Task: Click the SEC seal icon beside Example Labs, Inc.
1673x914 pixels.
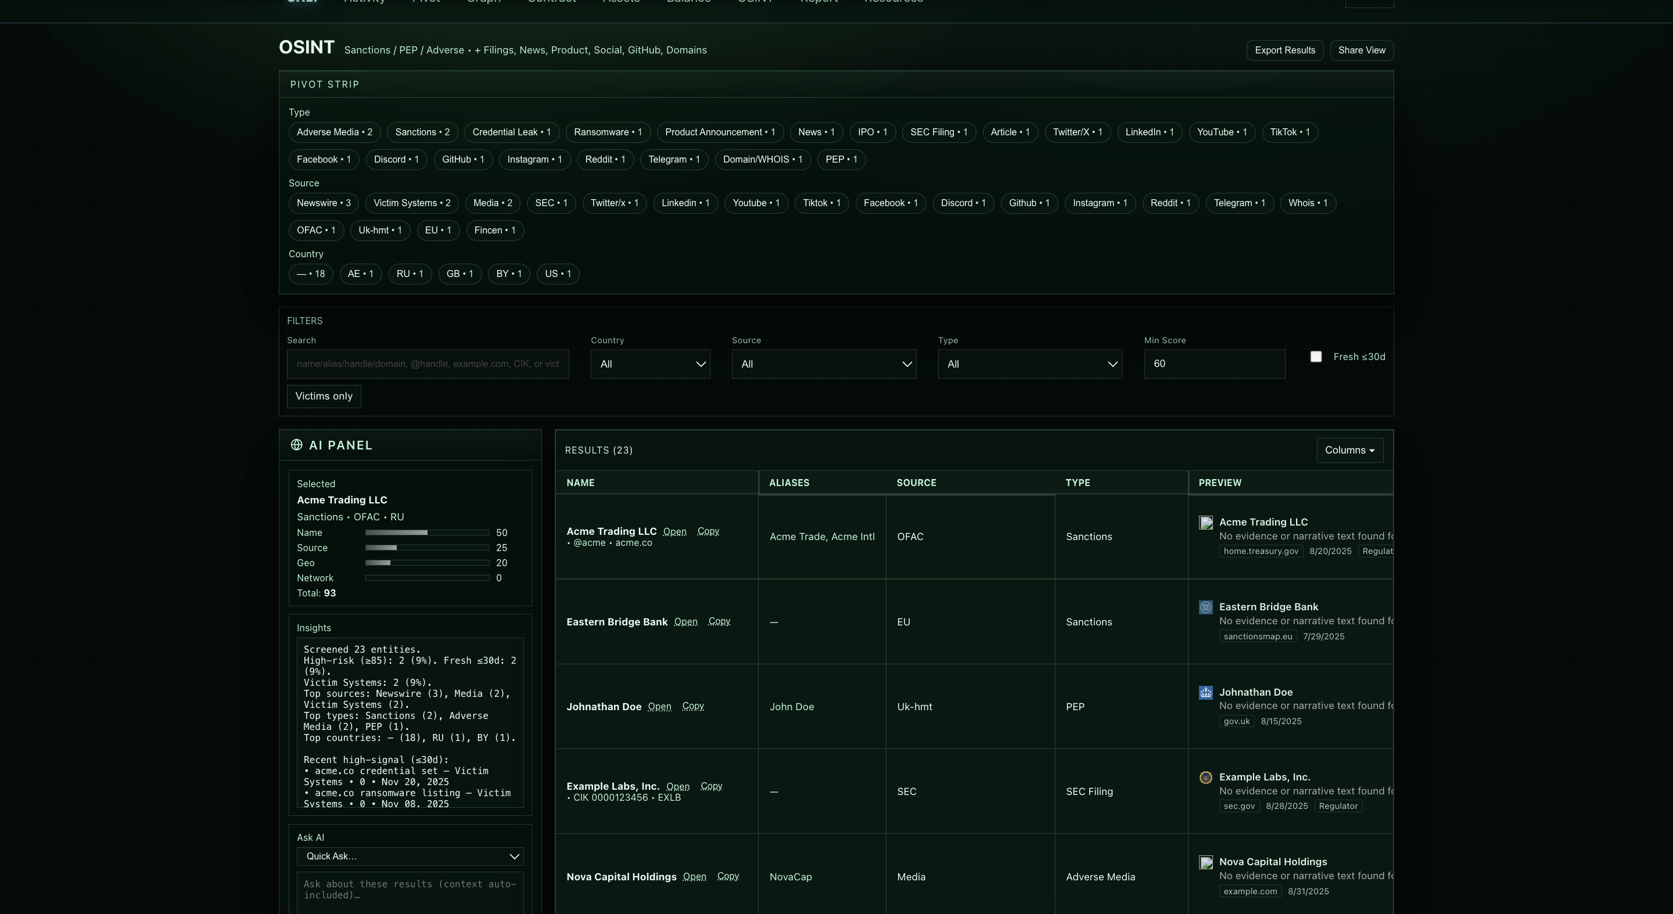Action: click(1206, 778)
